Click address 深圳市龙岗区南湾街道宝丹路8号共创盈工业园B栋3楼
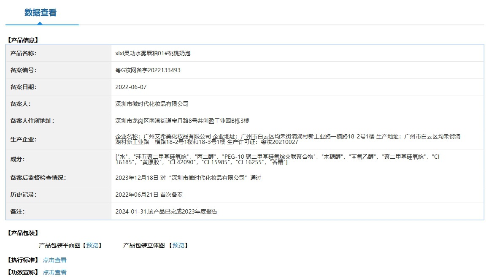The width and height of the screenshot is (489, 279). pyautogui.click(x=182, y=121)
